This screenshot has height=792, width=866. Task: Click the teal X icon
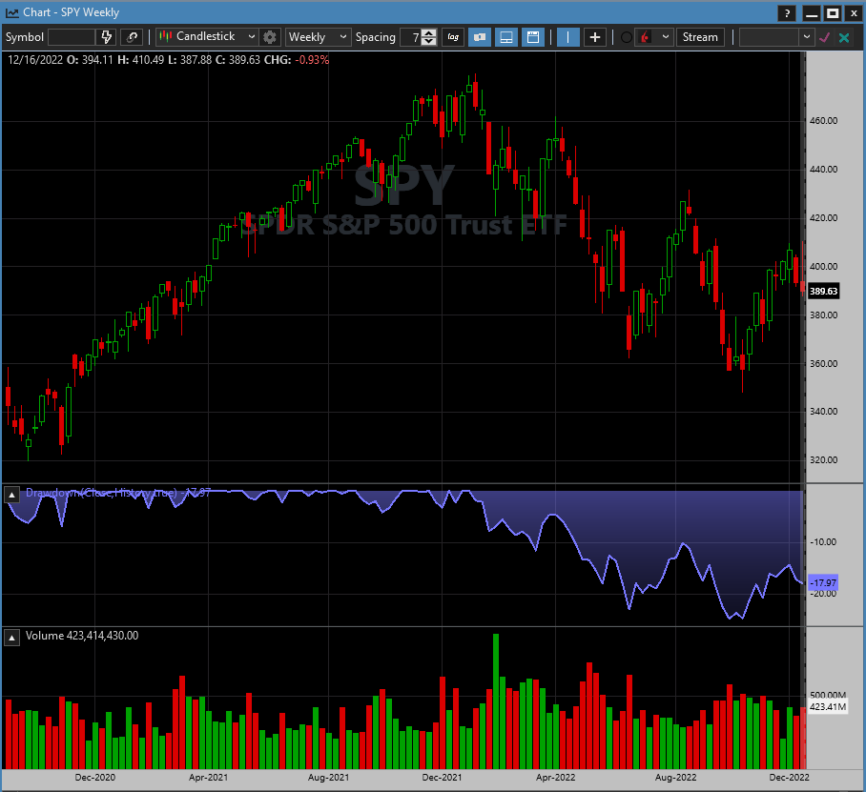tap(844, 37)
